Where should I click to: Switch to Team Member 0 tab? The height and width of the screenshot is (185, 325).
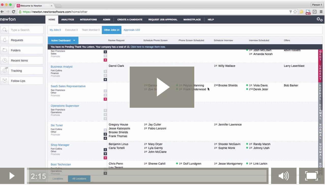(91, 30)
